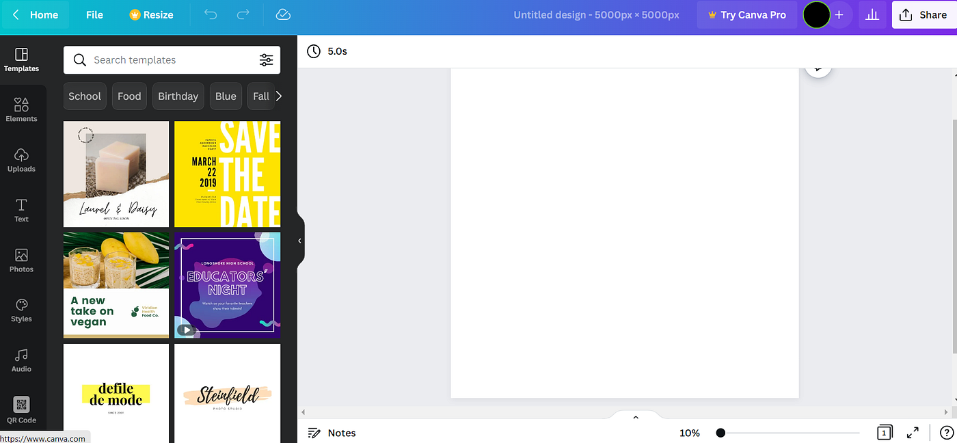Select the School category chip
Viewport: 957px width, 443px height.
(85, 96)
